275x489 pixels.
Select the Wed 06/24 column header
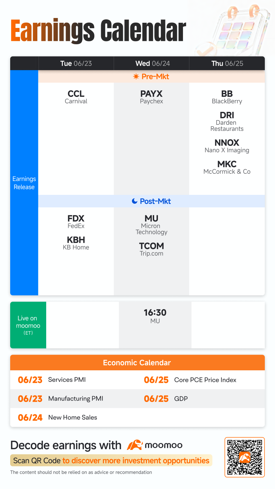coord(151,64)
